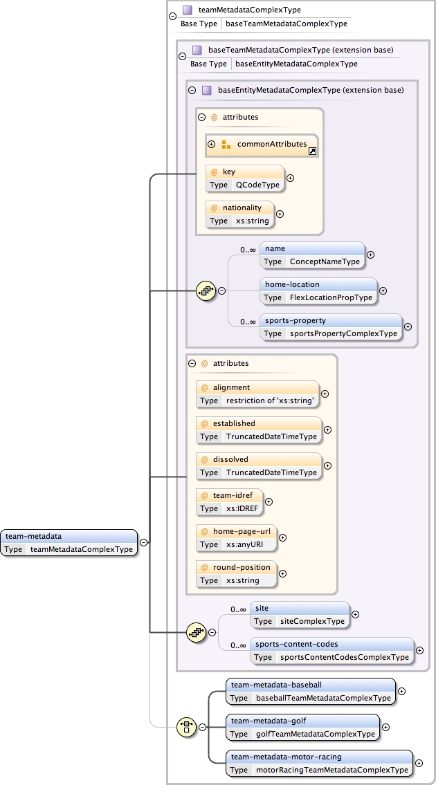Screen dimensions: 436x785
Task: Select the team-metadata-golf element
Action: click(x=302, y=727)
